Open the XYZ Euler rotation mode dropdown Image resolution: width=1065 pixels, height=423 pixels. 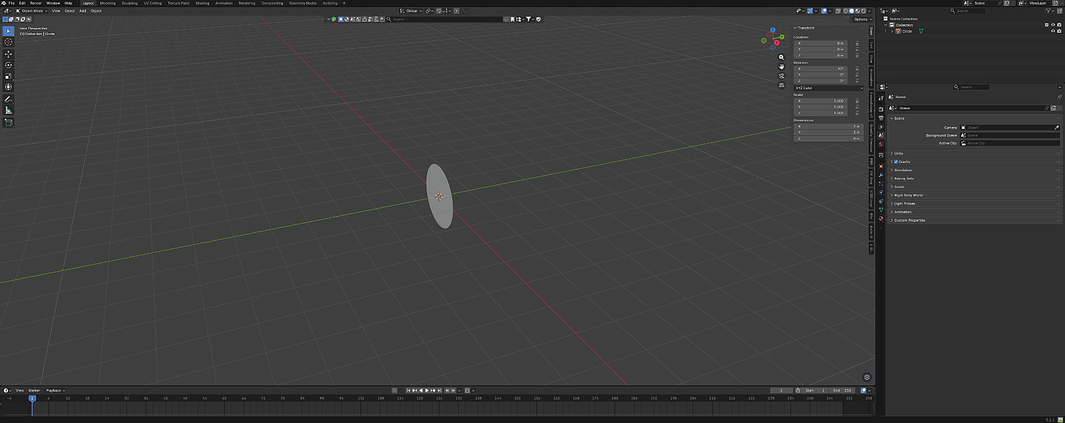click(829, 88)
